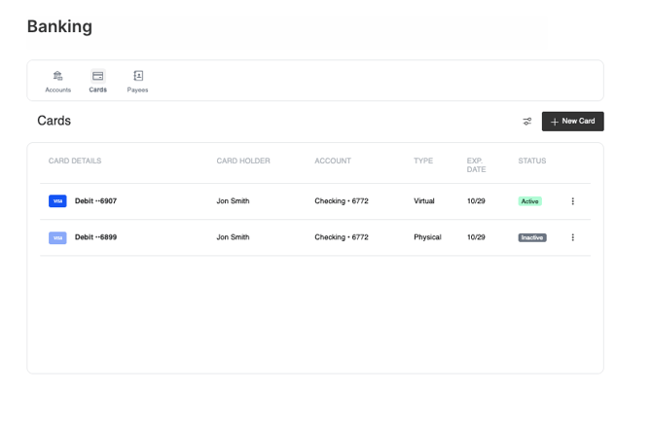Switch to the Payees tab label
652x429 pixels.
click(137, 89)
